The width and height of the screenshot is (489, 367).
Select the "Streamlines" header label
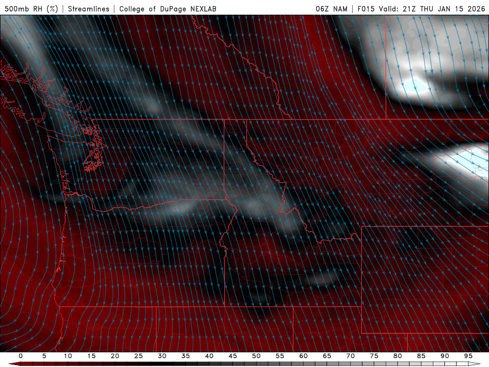[x=89, y=9]
